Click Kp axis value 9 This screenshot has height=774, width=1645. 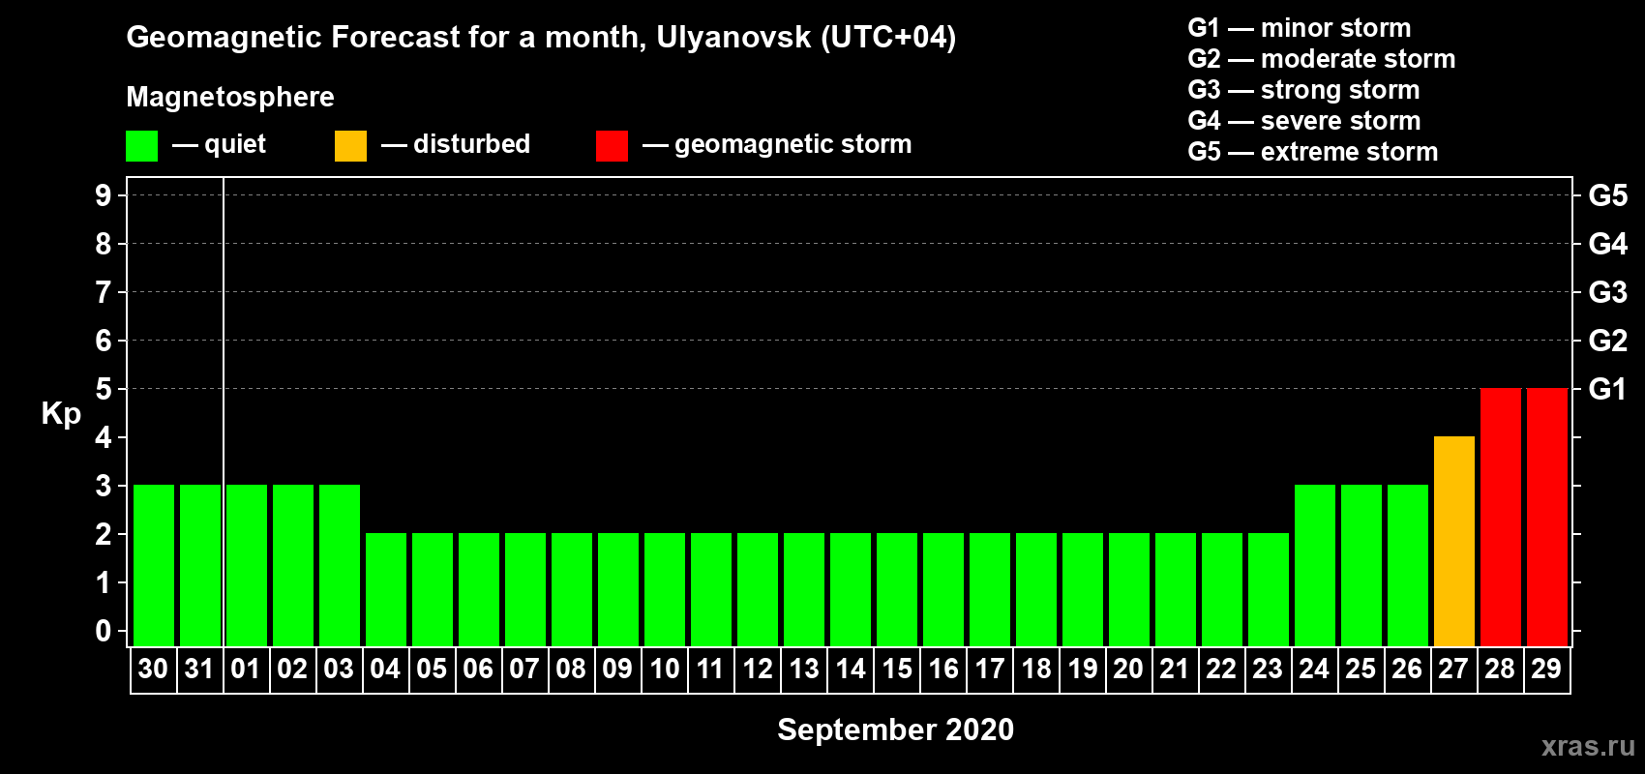104,195
